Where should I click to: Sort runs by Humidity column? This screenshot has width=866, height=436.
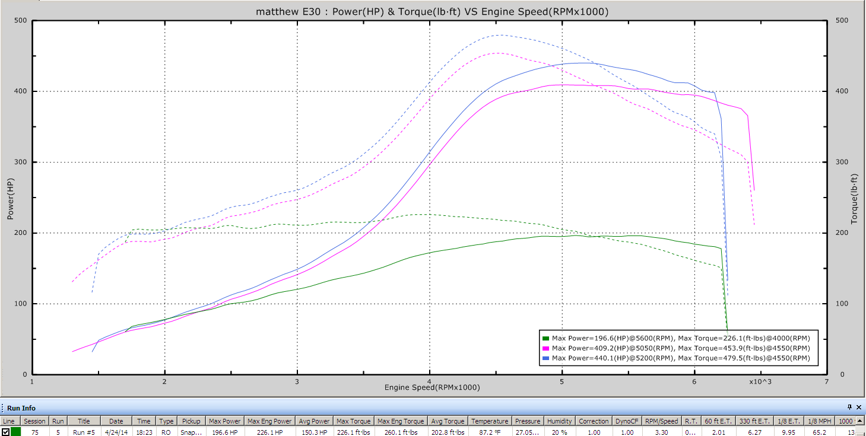tap(559, 421)
